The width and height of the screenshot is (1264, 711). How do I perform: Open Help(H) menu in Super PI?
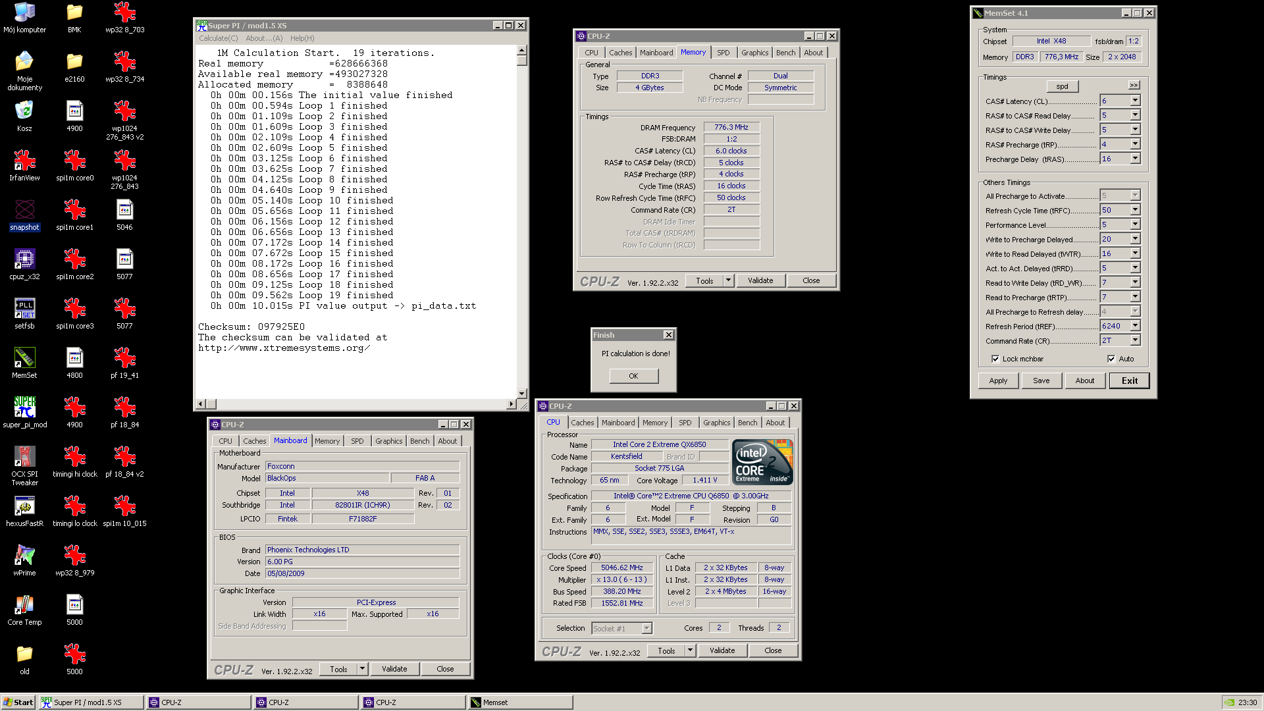(302, 38)
